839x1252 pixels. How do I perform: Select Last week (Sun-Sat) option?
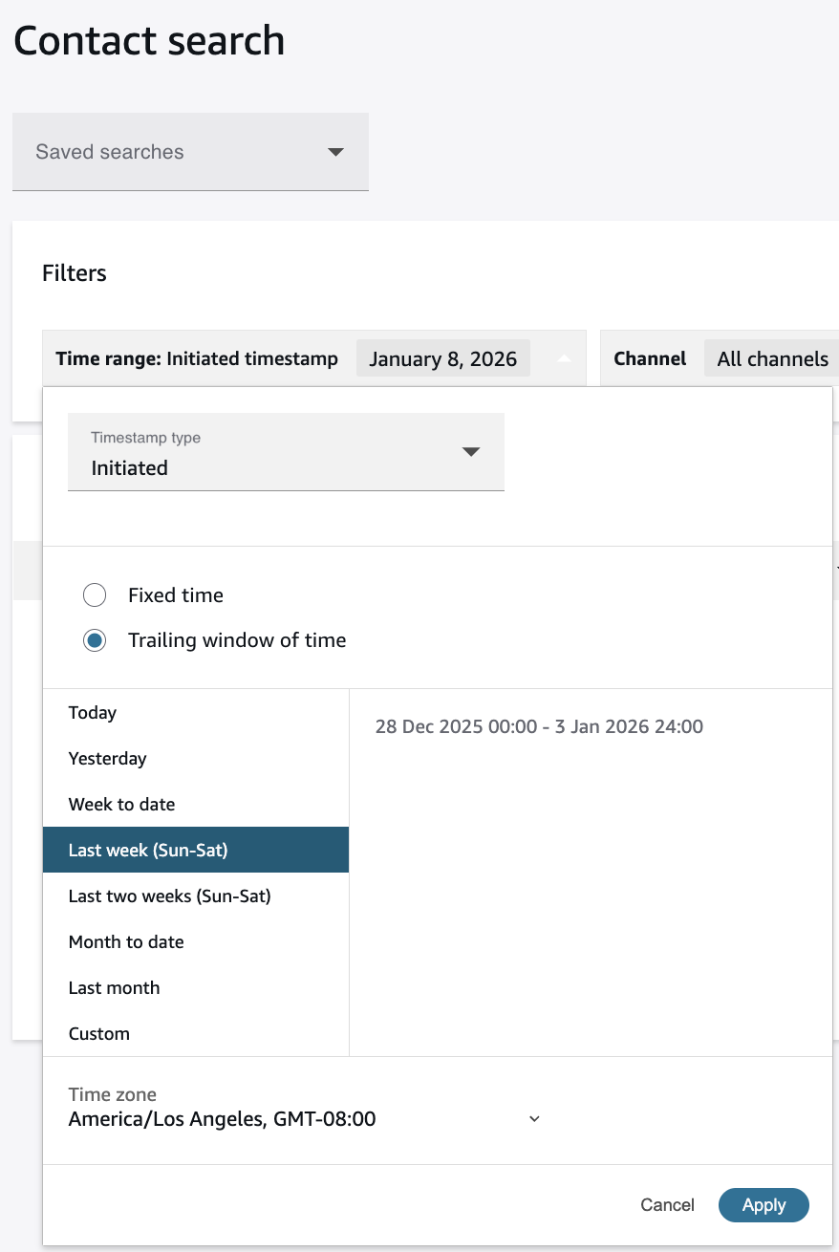148,851
